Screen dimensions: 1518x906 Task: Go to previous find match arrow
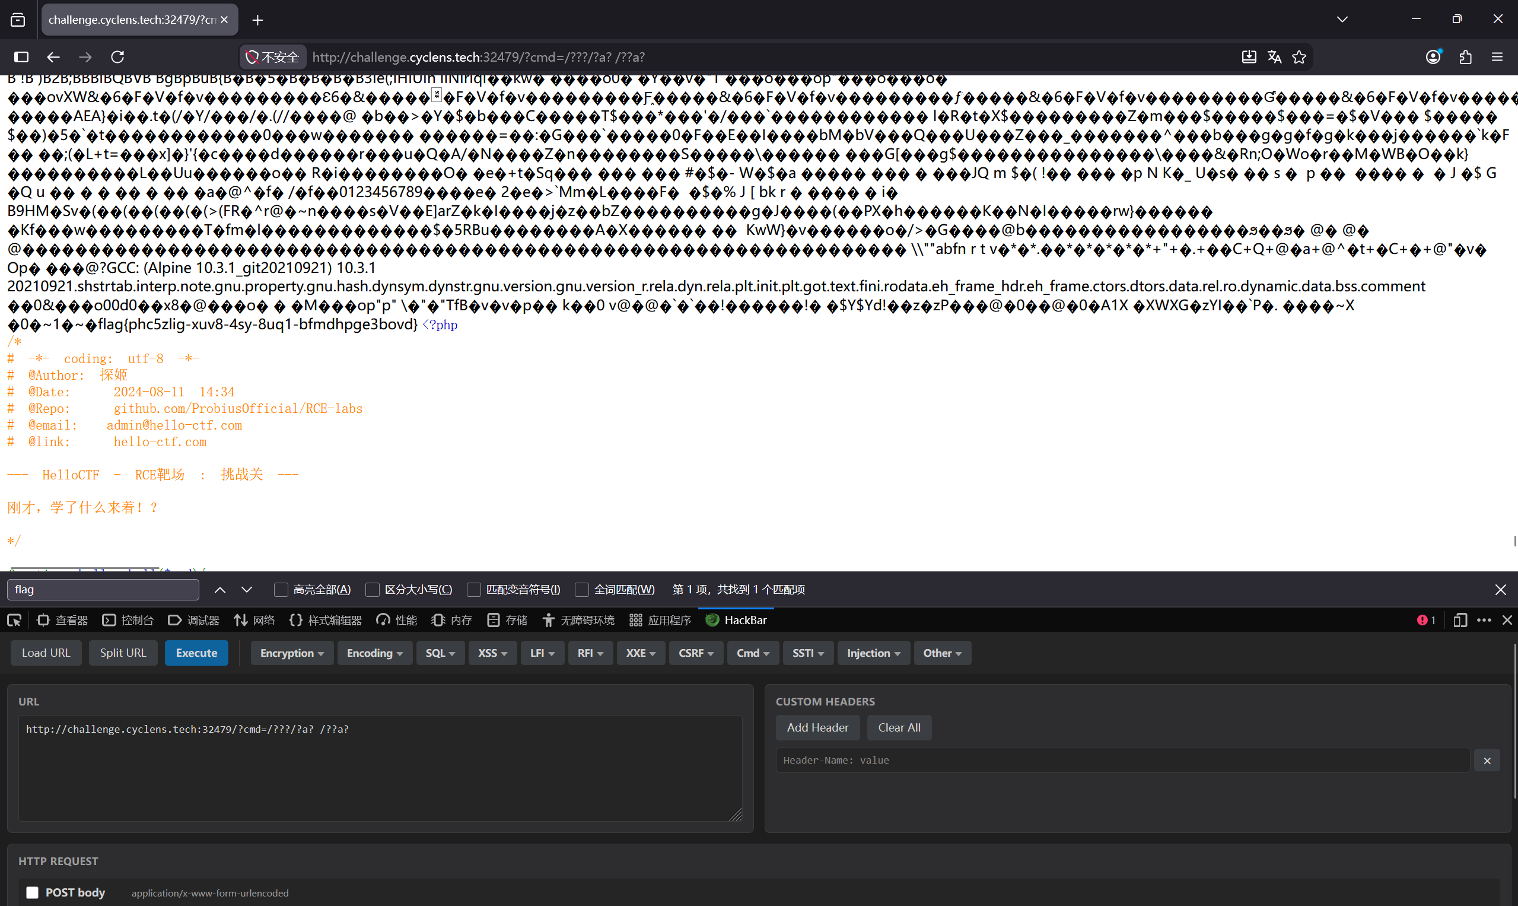pyautogui.click(x=219, y=590)
